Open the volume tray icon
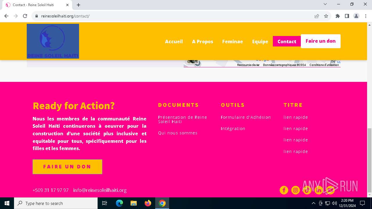Viewport: 372px width, 209px height. (x=335, y=203)
